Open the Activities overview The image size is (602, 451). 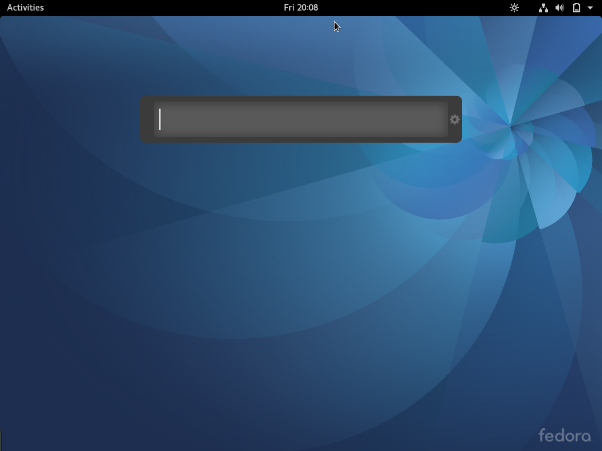click(25, 8)
